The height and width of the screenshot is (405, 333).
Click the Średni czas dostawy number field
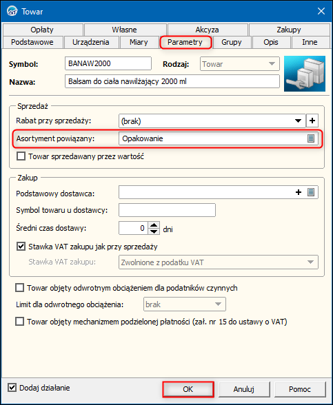(x=134, y=228)
